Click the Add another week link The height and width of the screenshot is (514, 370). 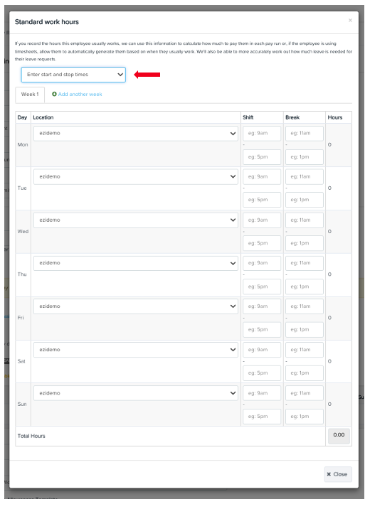coord(80,94)
